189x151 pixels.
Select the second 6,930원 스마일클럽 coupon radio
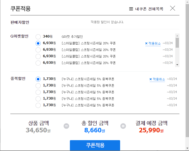pyautogui.click(x=38, y=50)
